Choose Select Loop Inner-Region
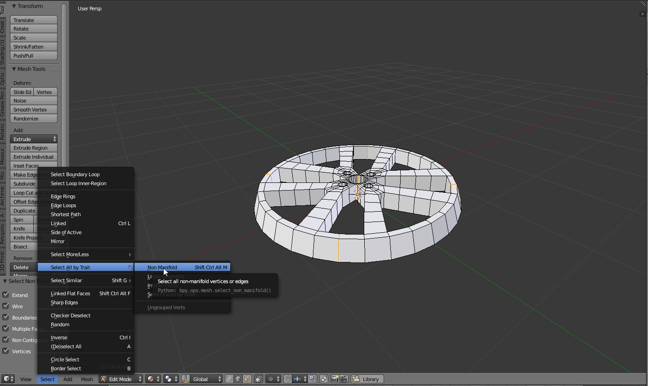The height and width of the screenshot is (386, 648). coord(85,183)
